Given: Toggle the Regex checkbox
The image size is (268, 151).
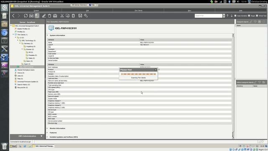Looking at the screenshot, I should pos(249,16).
